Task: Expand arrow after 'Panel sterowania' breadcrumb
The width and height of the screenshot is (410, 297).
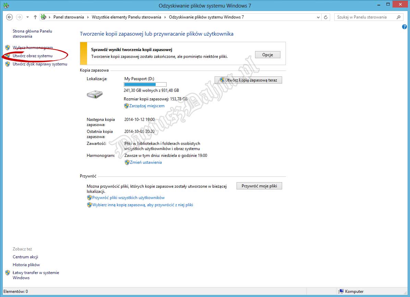Action: (88, 17)
